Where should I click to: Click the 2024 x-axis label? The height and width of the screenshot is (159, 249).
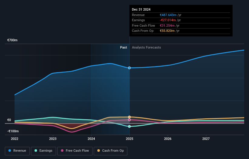pyautogui.click(x=91, y=139)
